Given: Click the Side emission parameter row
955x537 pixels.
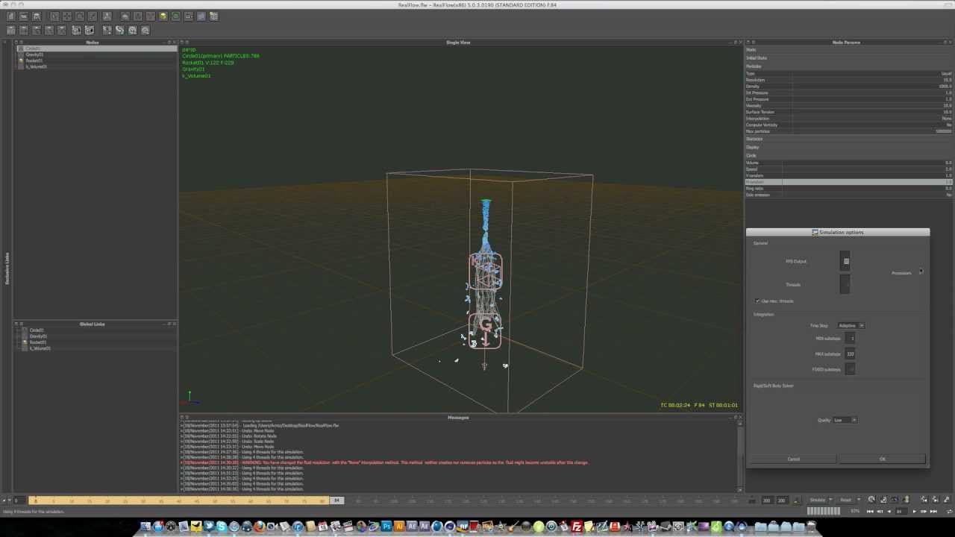Looking at the screenshot, I should [849, 195].
